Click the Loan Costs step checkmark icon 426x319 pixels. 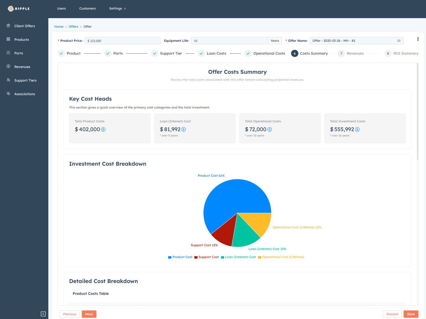201,53
